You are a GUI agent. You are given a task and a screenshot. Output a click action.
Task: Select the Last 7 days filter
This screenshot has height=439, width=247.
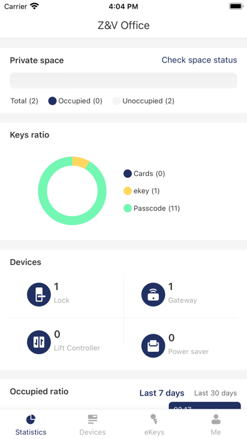162,393
